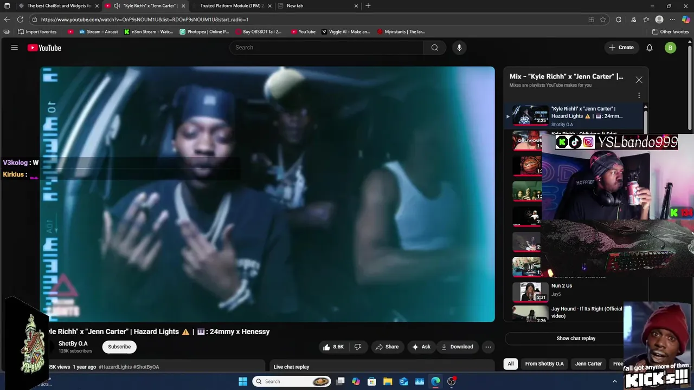The image size is (694, 390).
Task: Open the account avatar B menu
Action: pos(670,48)
